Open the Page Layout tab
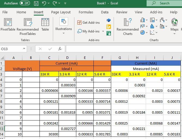The image size is (182, 139). (x=61, y=12)
